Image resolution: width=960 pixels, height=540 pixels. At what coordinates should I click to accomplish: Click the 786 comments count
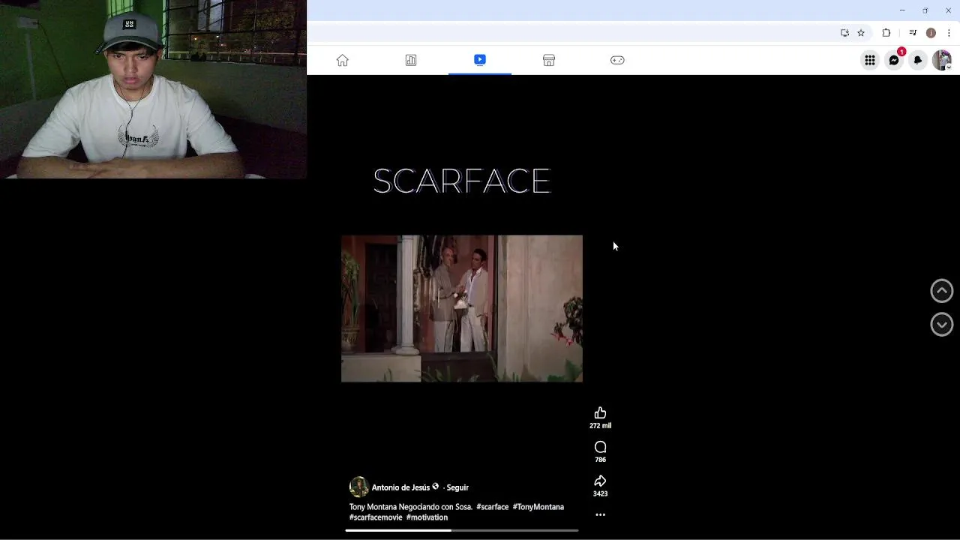pos(600,460)
